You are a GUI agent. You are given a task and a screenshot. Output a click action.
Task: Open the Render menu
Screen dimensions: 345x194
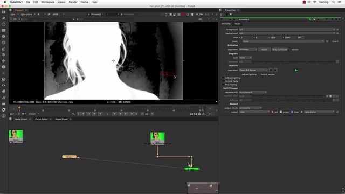coord(73,2)
